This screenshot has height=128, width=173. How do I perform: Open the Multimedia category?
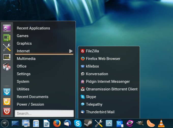(44, 59)
